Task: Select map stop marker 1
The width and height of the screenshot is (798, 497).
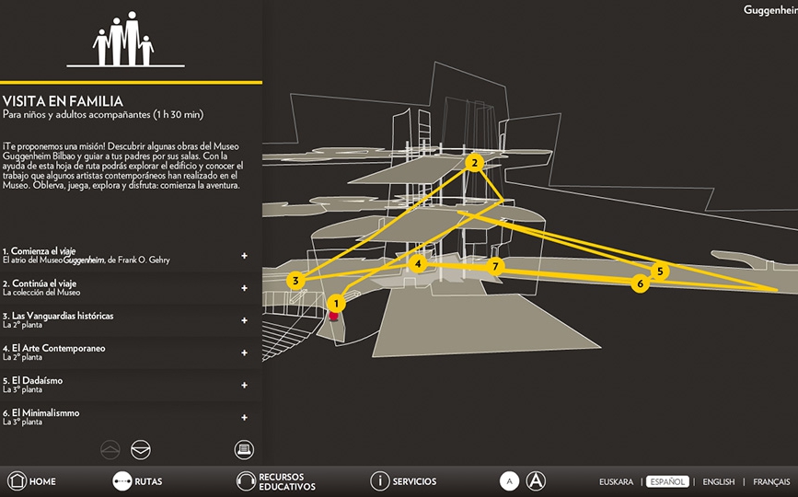Action: pyautogui.click(x=336, y=305)
